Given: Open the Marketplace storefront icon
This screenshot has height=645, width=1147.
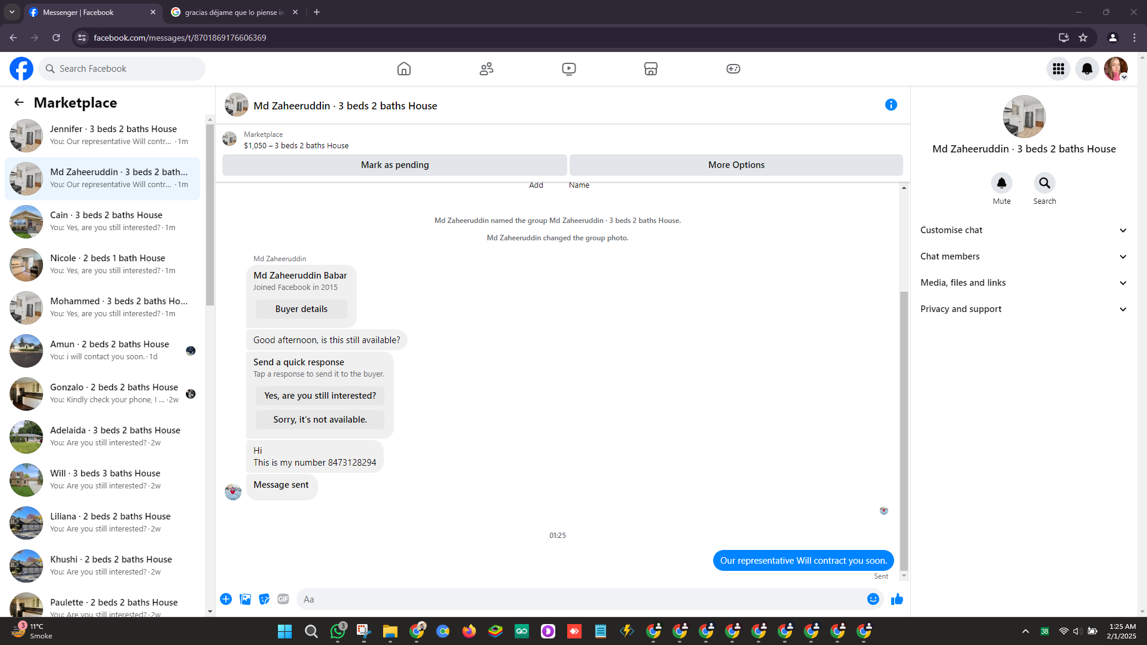Looking at the screenshot, I should tap(651, 69).
